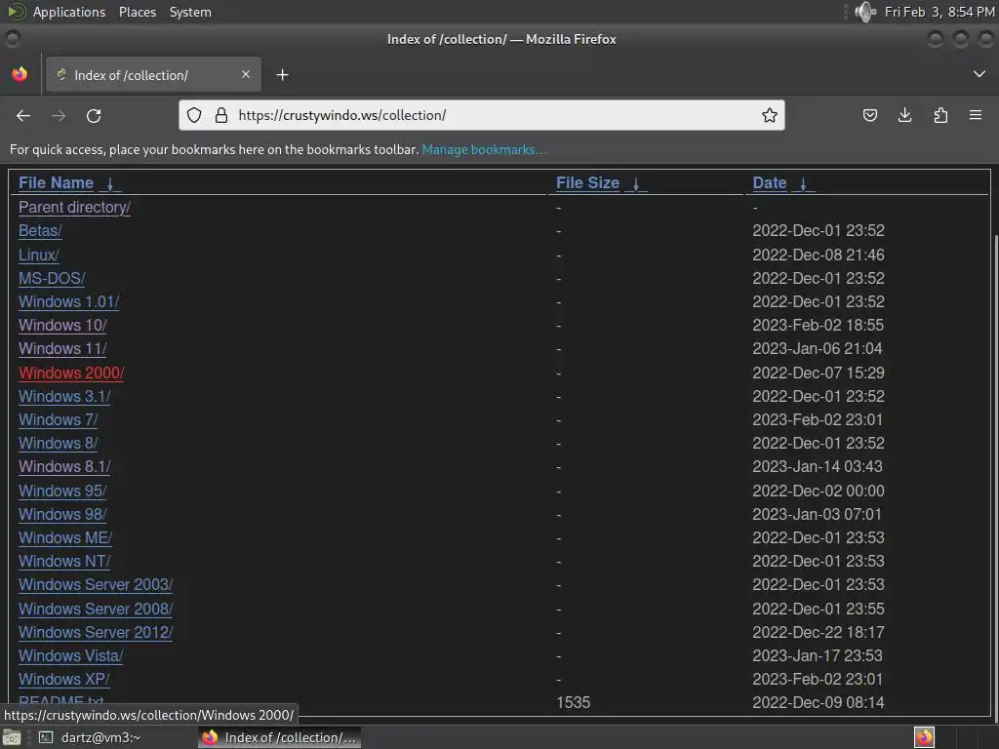Viewport: 999px width, 749px height.
Task: Click the padlock site security icon
Action: [221, 115]
